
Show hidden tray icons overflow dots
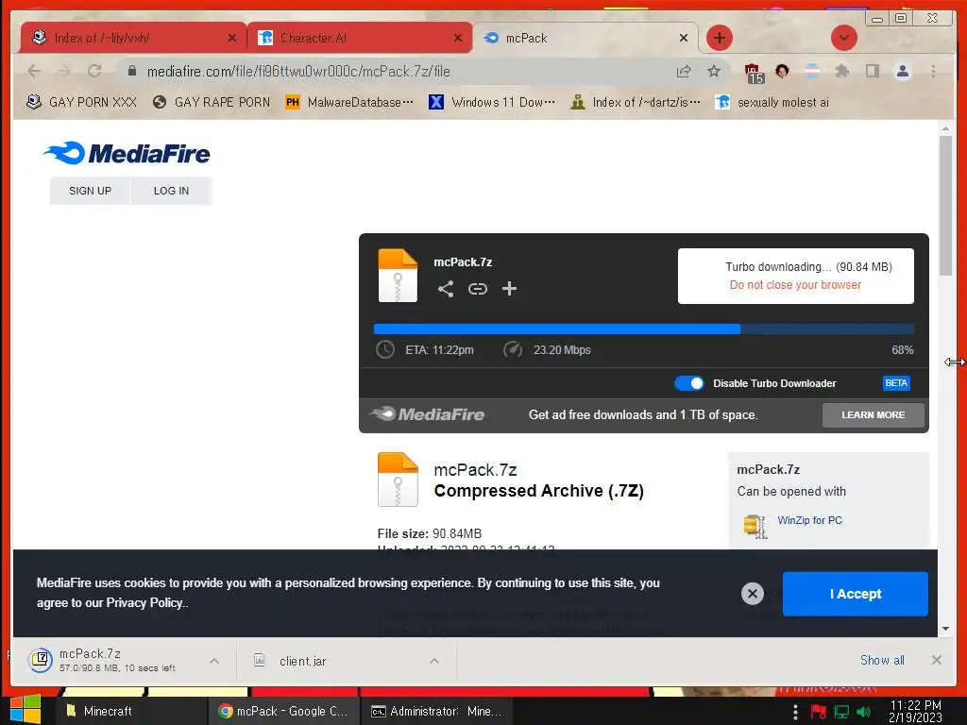coord(795,712)
